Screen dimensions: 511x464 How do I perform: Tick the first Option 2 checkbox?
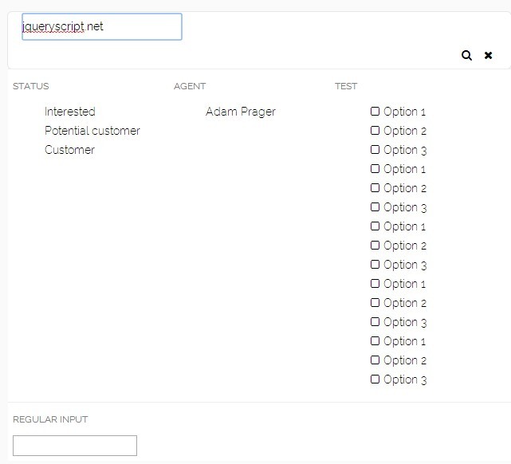375,131
